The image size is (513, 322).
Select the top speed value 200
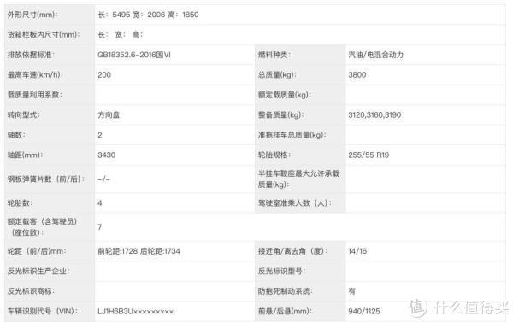(104, 75)
